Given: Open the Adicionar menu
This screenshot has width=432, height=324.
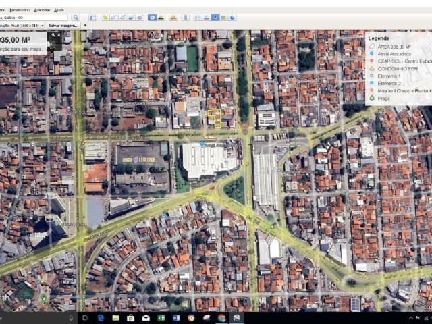Looking at the screenshot, I should click(42, 10).
